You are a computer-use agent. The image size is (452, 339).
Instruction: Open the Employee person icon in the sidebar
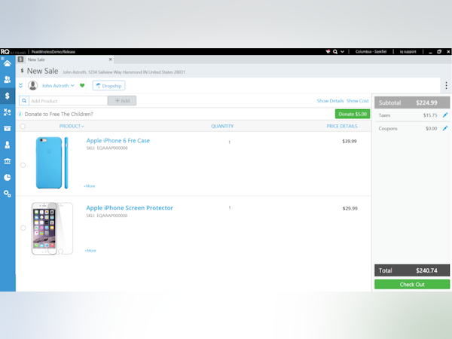pos(8,145)
